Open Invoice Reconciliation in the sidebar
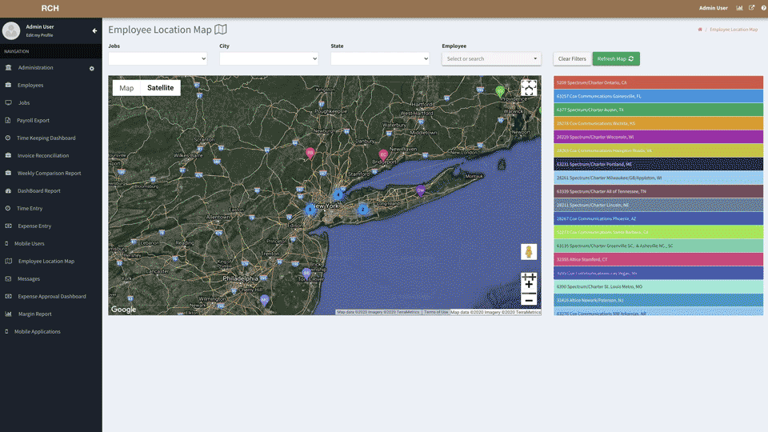 click(x=43, y=156)
